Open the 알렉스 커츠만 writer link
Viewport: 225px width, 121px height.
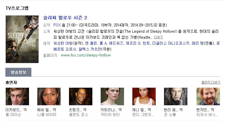pyautogui.click(x=90, y=49)
